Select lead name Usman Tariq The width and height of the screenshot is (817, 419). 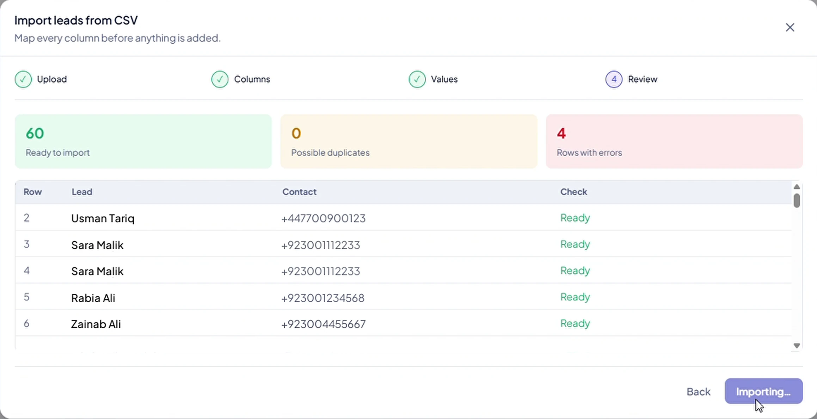tap(103, 218)
